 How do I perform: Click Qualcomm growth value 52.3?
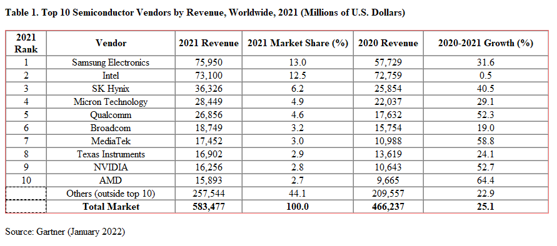(x=486, y=115)
